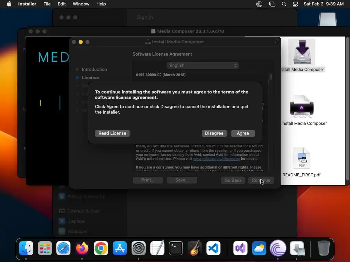This screenshot has height=262, width=350.
Task: Launch Safari from the Dock
Action: (x=63, y=248)
